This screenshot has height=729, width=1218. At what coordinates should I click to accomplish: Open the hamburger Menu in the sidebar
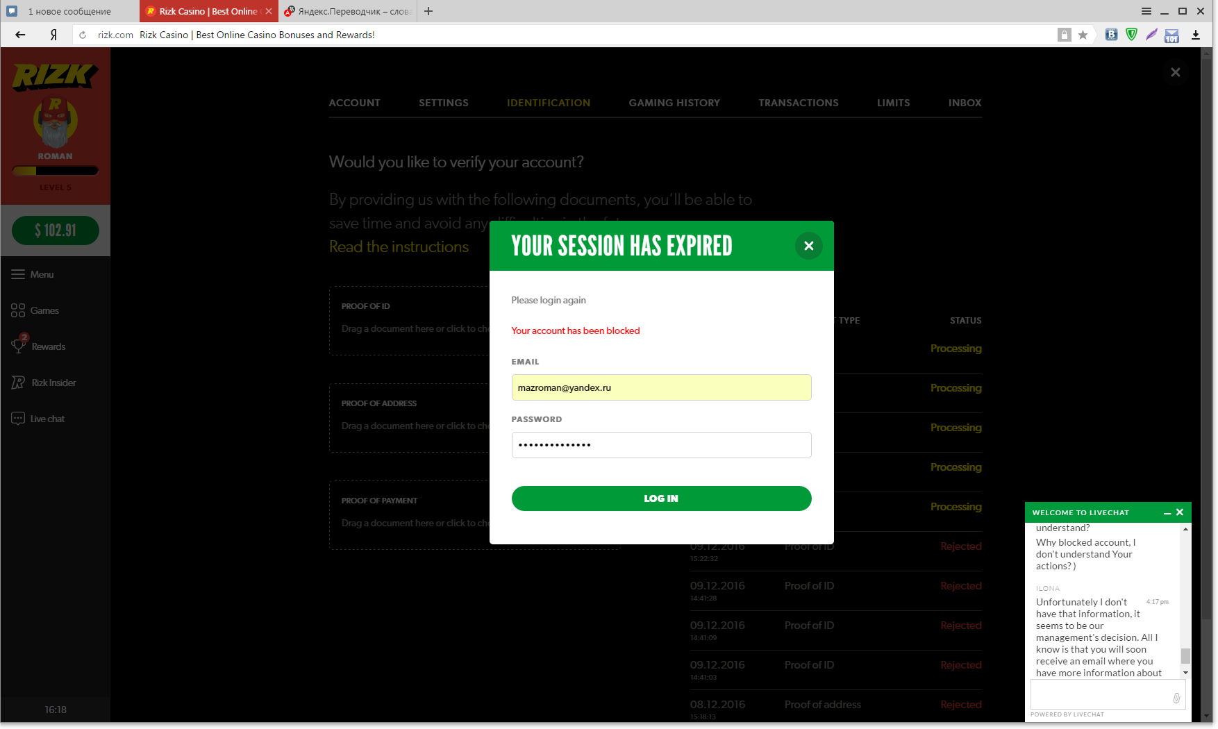coord(32,274)
